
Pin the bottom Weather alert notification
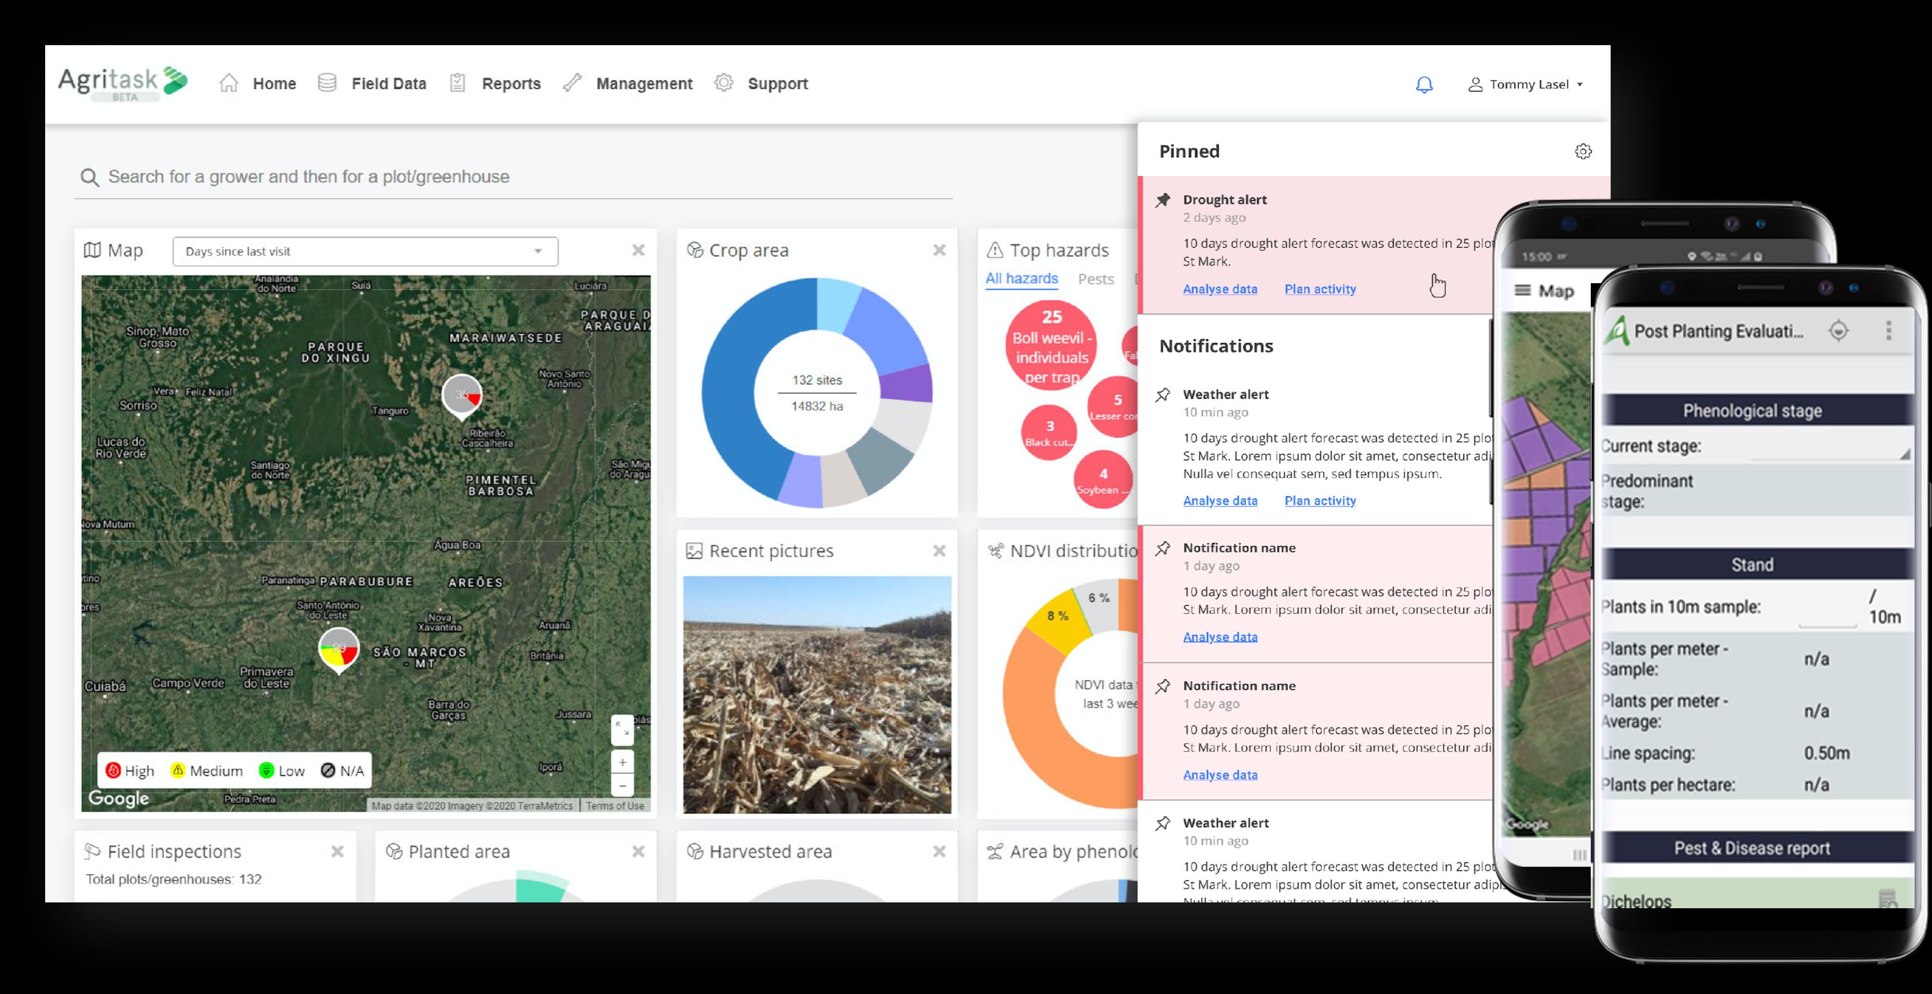tap(1163, 824)
